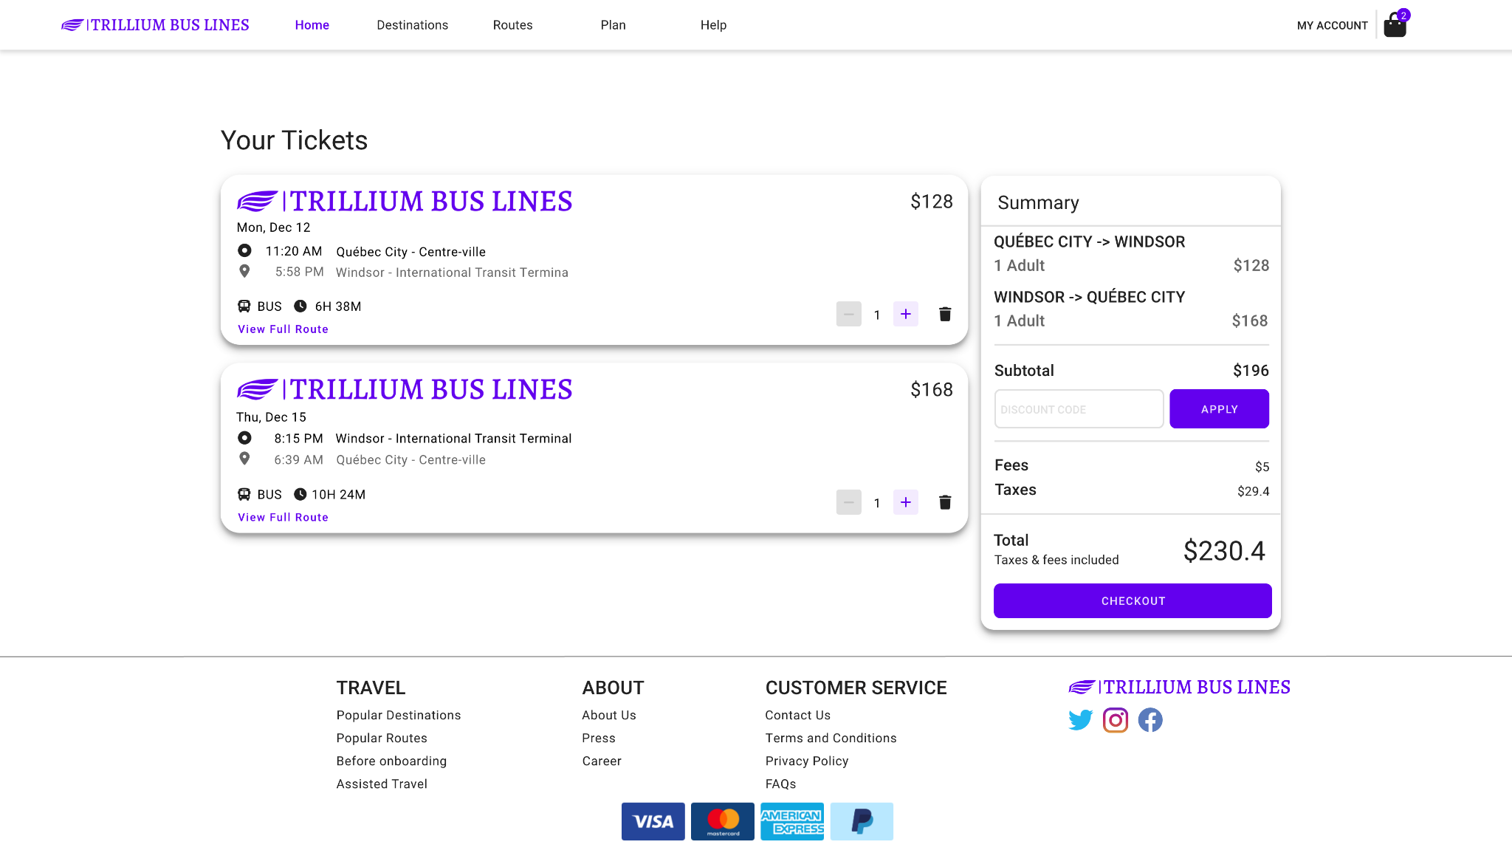View full route for Dec 15 trip
Image resolution: width=1512 pixels, height=853 pixels.
coord(283,518)
